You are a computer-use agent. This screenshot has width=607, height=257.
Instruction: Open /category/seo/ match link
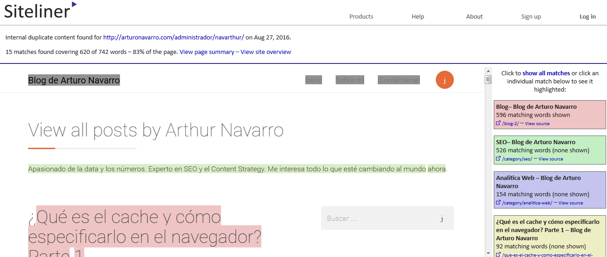tap(517, 159)
